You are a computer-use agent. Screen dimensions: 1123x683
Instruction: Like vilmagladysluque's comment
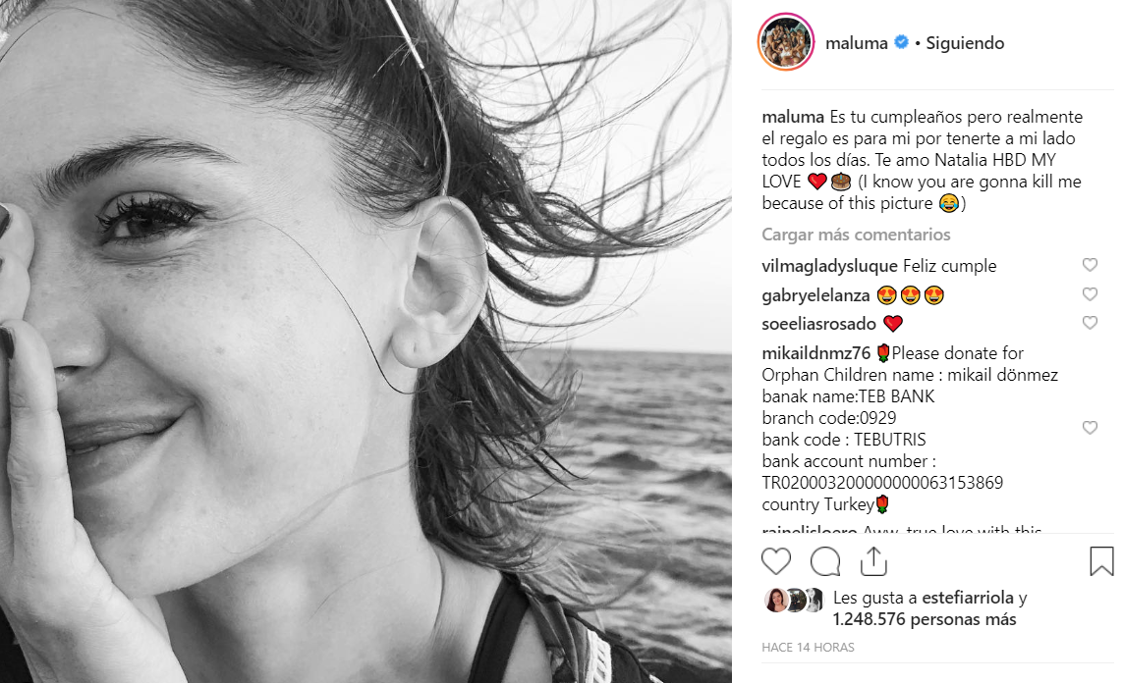point(1089,265)
